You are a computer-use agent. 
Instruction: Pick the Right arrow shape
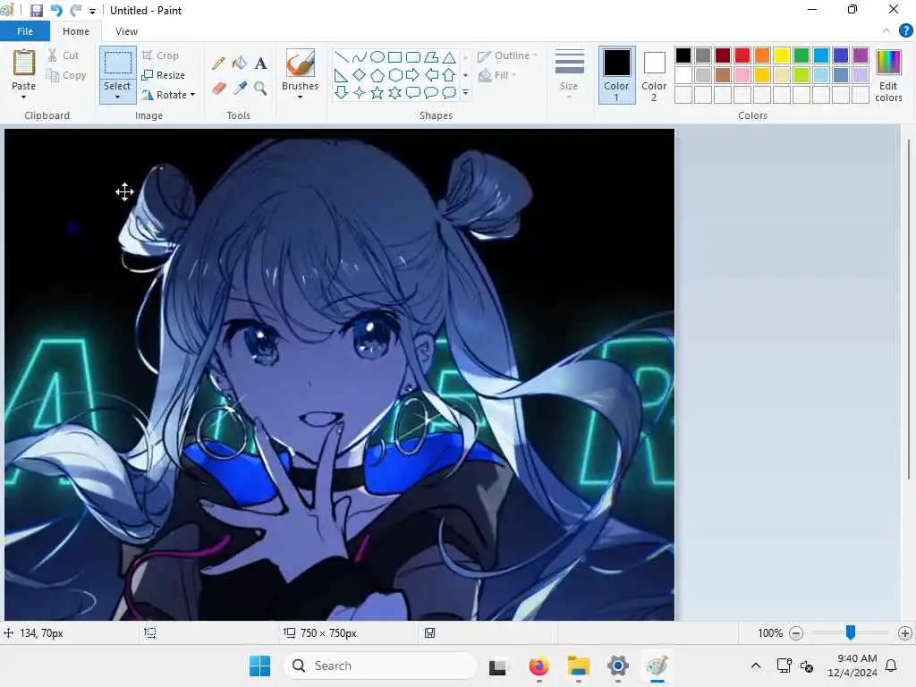[x=413, y=75]
